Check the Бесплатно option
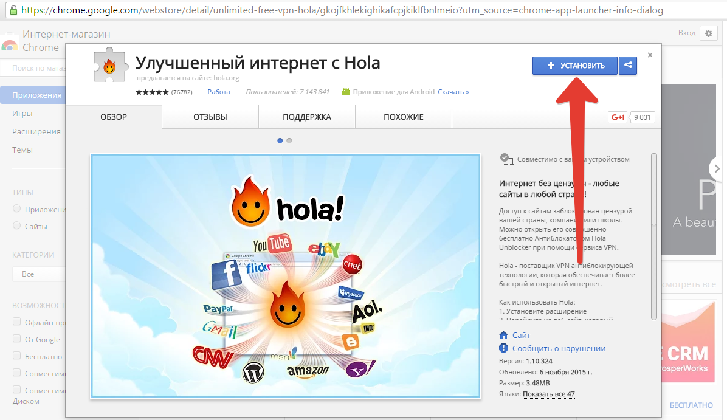 click(16, 356)
